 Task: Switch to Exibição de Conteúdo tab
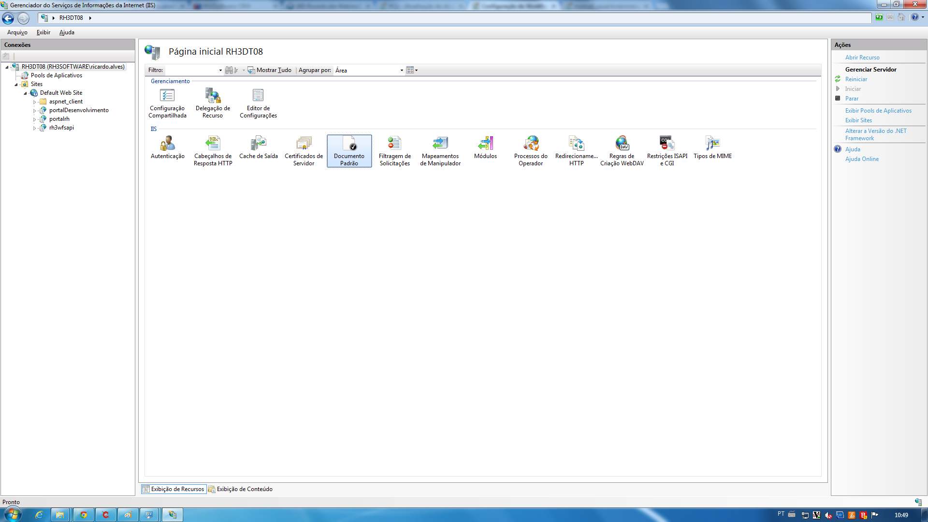240,489
